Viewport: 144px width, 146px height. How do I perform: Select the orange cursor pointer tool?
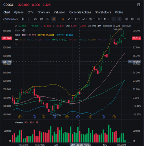tap(63, 19)
